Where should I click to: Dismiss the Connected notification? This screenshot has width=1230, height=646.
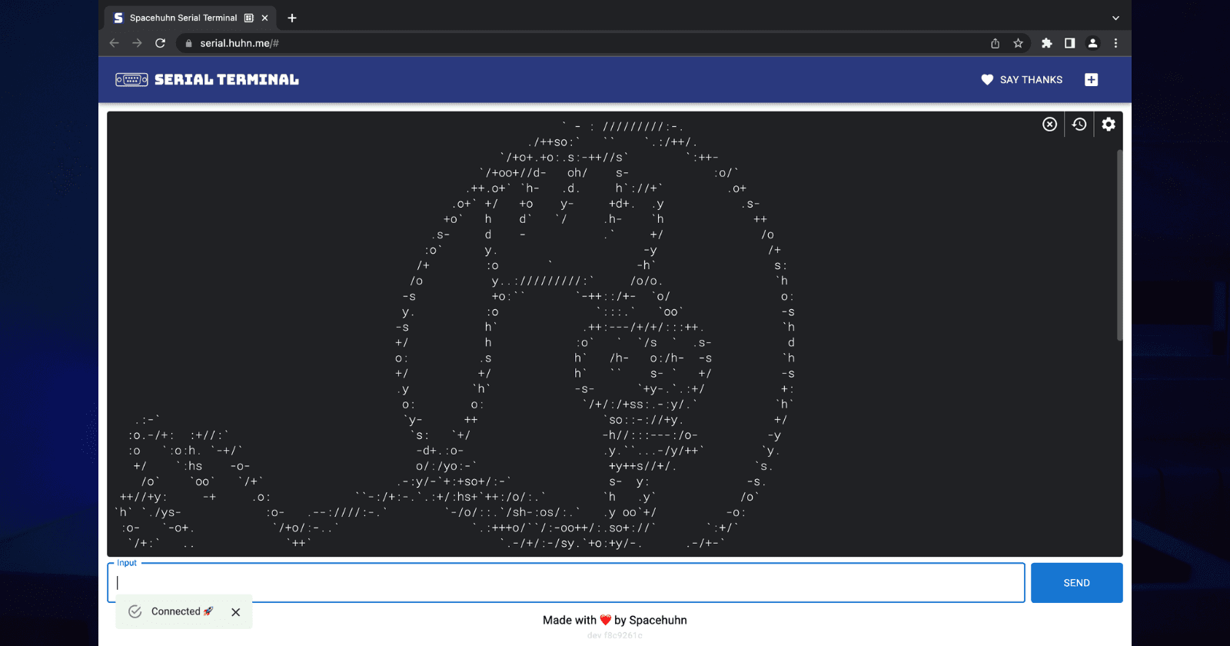pos(236,612)
